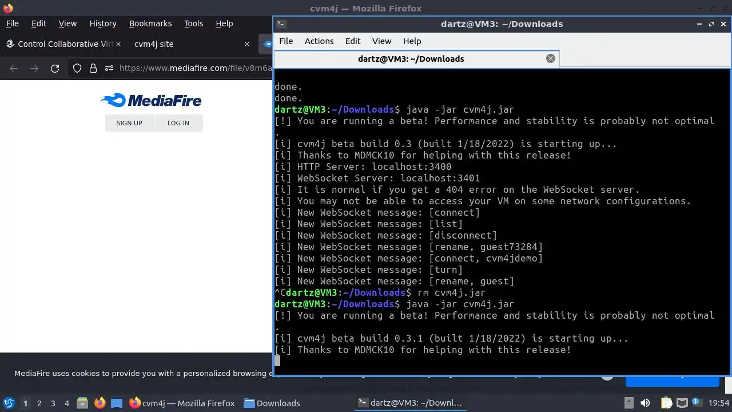Close the Control Collaborative Virtual tab
Image resolution: width=732 pixels, height=412 pixels.
(x=118, y=44)
